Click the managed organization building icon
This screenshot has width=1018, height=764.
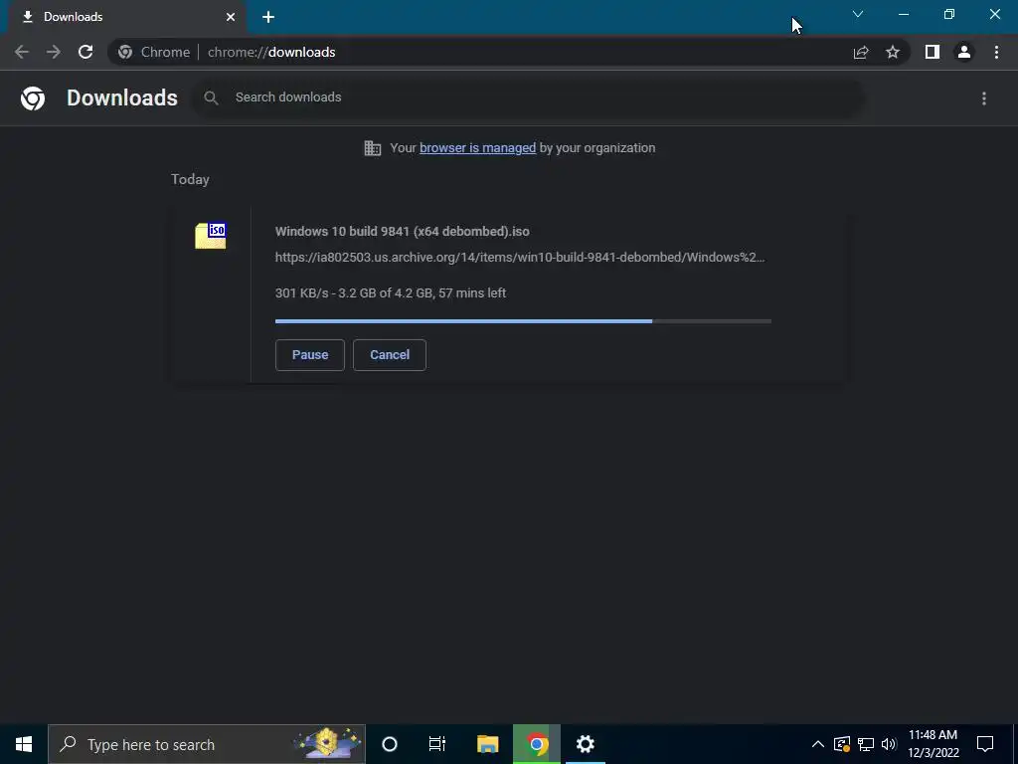373,148
